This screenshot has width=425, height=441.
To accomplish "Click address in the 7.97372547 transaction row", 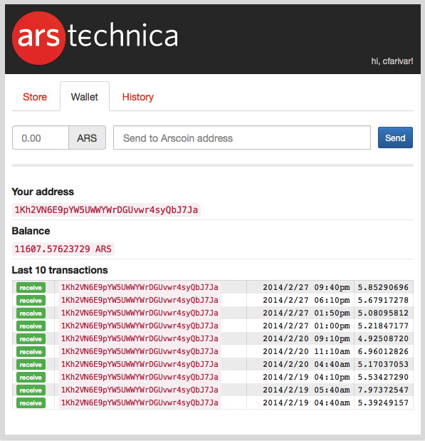I will pyautogui.click(x=140, y=390).
